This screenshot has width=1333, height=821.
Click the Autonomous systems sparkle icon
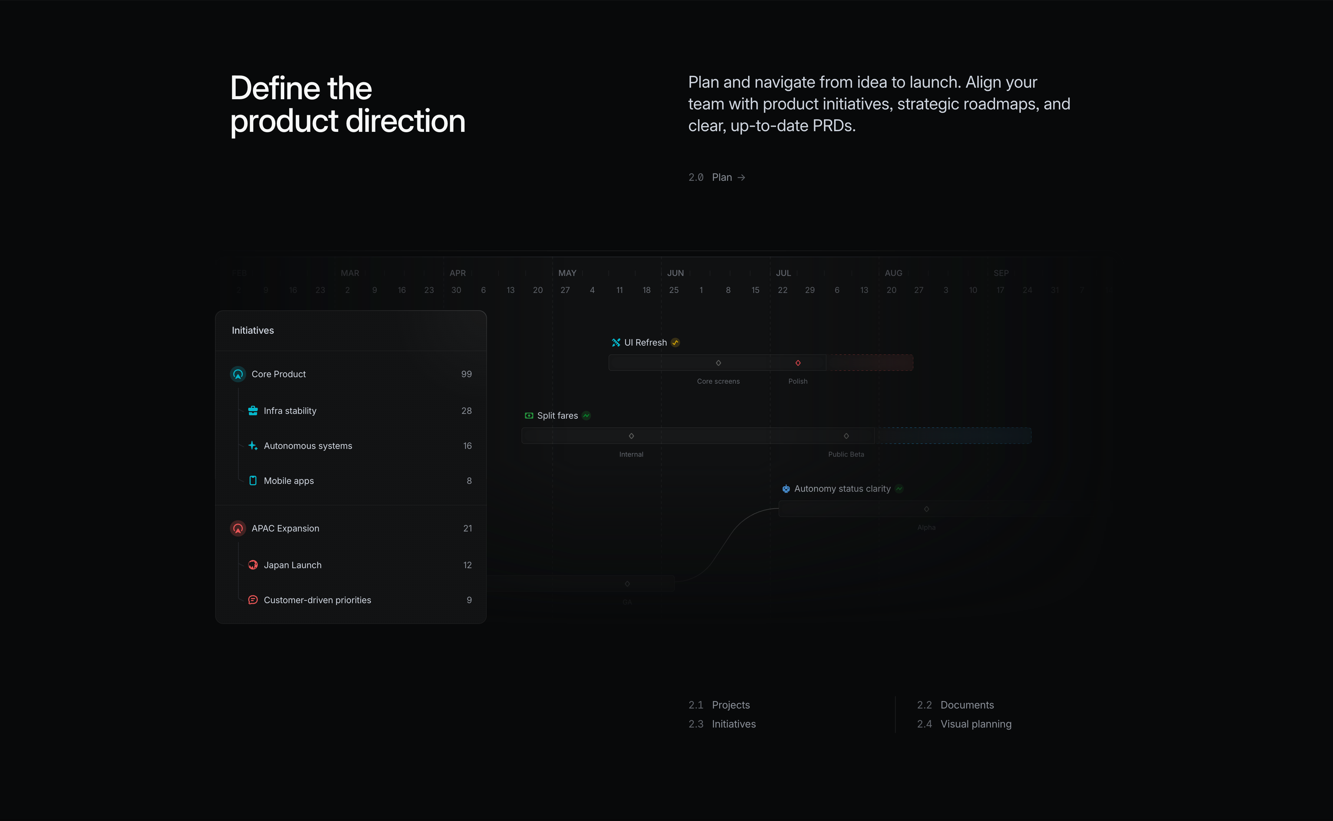253,446
